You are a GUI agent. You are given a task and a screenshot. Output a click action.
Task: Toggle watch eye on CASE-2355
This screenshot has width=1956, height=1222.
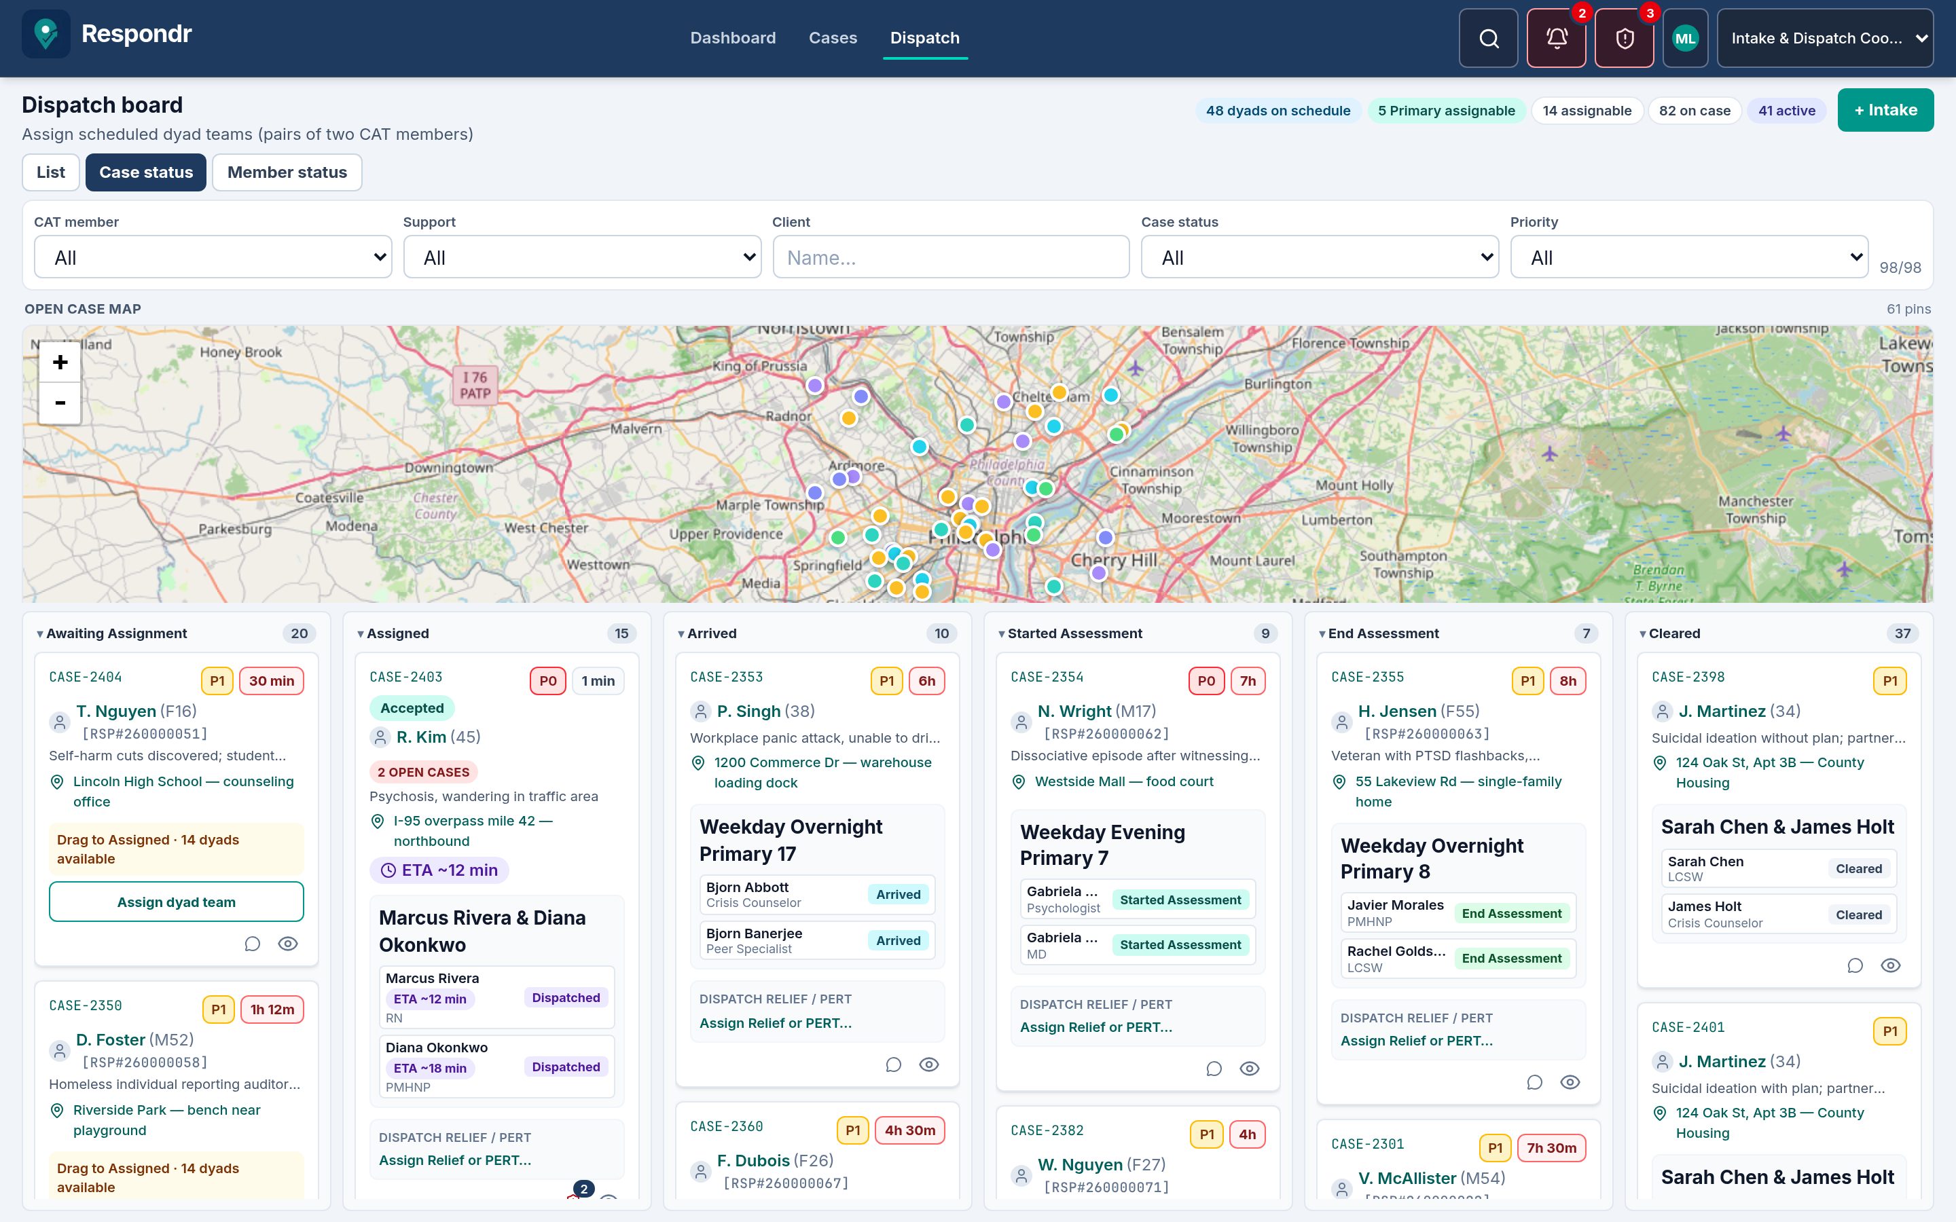click(x=1570, y=1082)
